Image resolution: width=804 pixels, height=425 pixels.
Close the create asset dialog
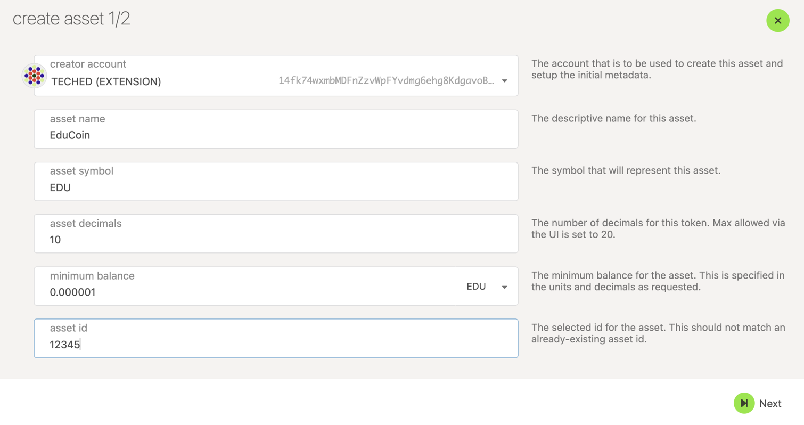coord(777,21)
